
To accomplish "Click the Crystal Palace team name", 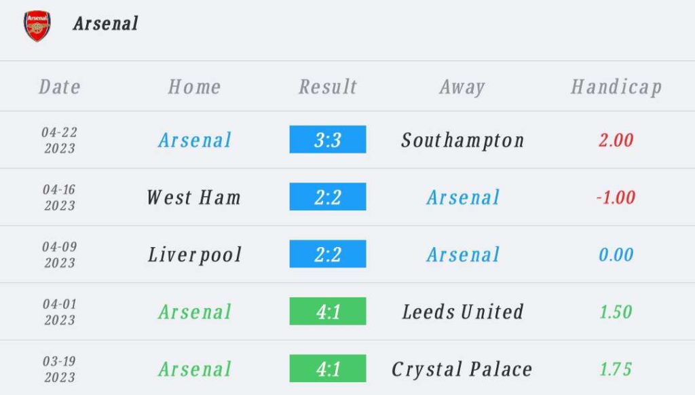I will pos(462,369).
